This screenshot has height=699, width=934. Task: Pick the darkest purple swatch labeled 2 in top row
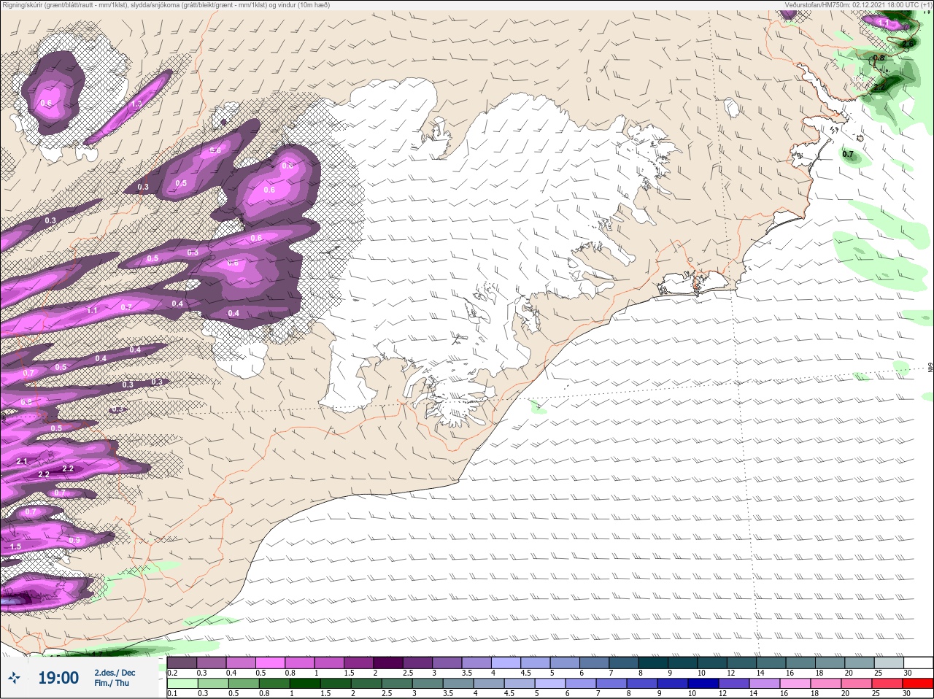coord(388,663)
